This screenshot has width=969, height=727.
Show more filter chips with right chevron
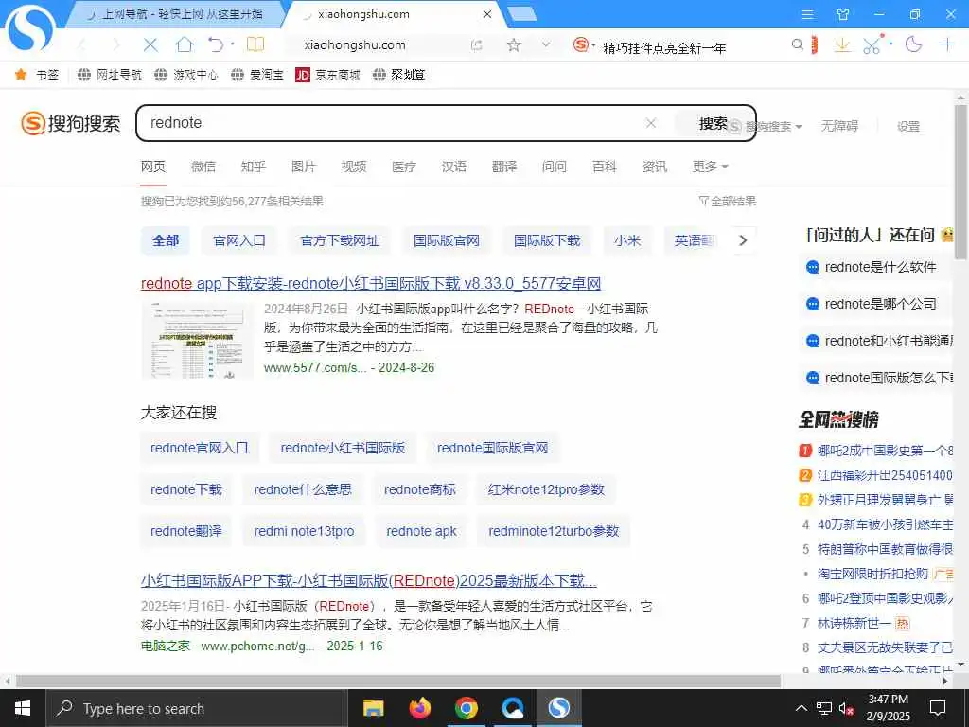(x=744, y=240)
